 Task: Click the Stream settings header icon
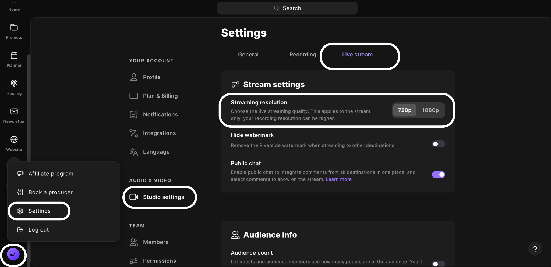coord(235,85)
